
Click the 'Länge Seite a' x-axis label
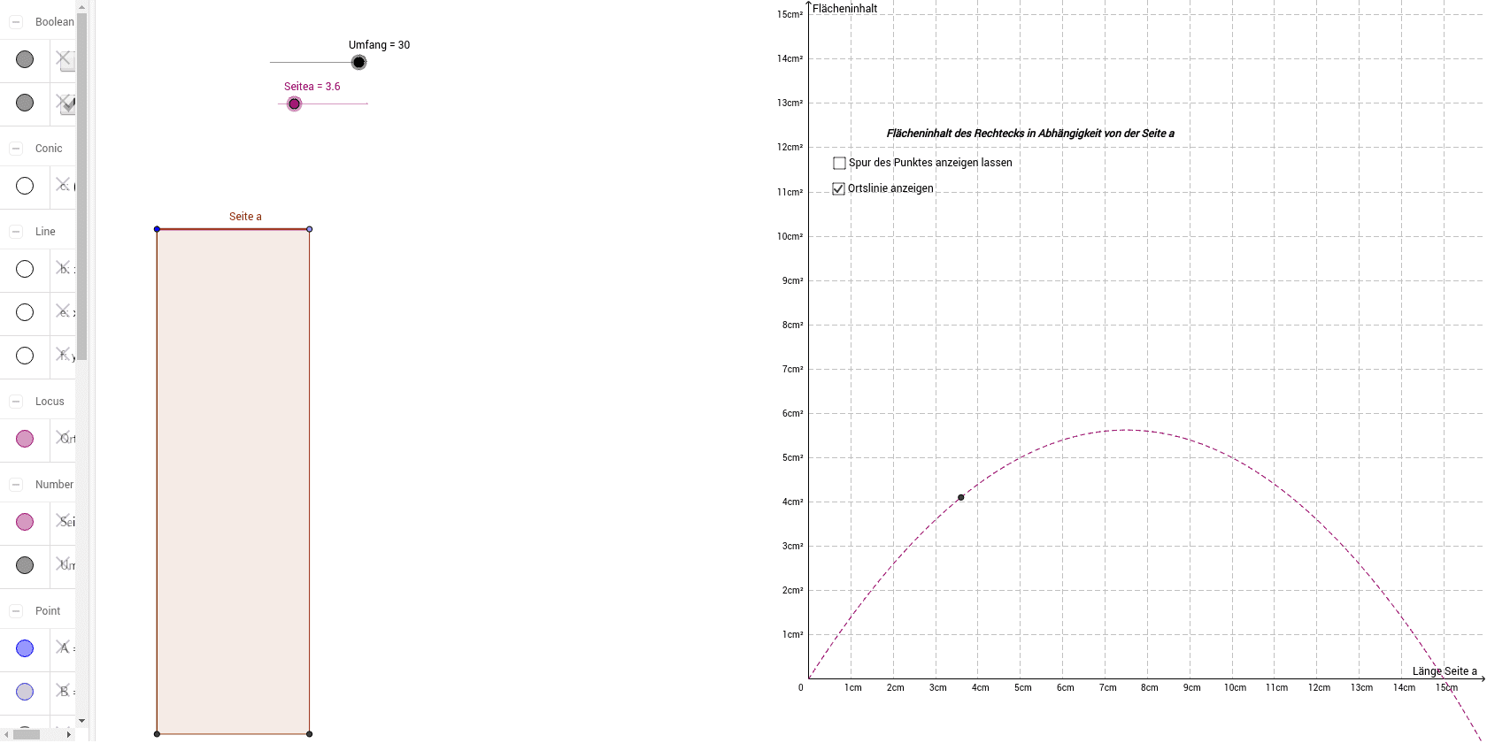[x=1445, y=671]
